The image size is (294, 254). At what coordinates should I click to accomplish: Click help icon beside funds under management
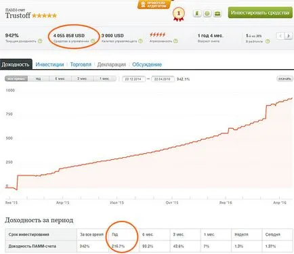tap(93, 41)
